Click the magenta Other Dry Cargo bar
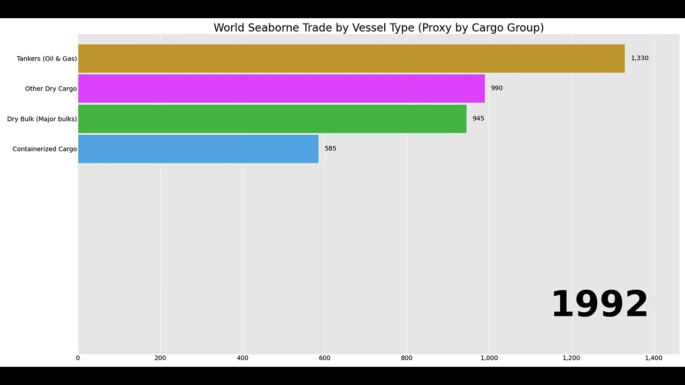The height and width of the screenshot is (385, 685). 281,88
